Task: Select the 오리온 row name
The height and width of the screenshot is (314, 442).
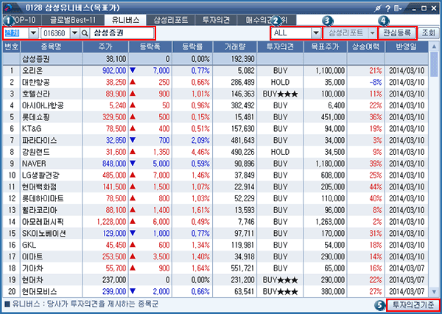Action: click(32, 71)
